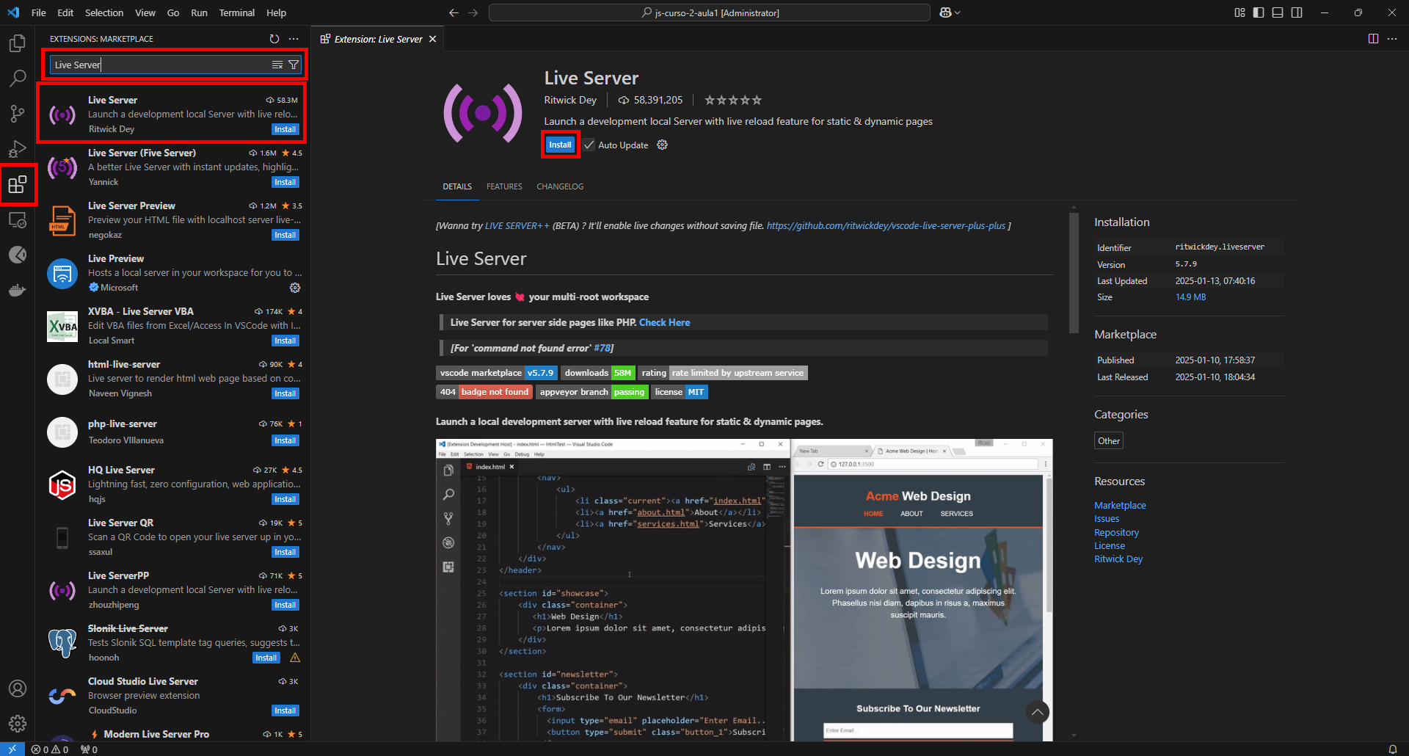
Task: Open Remote Explorer view
Action: [x=18, y=219]
